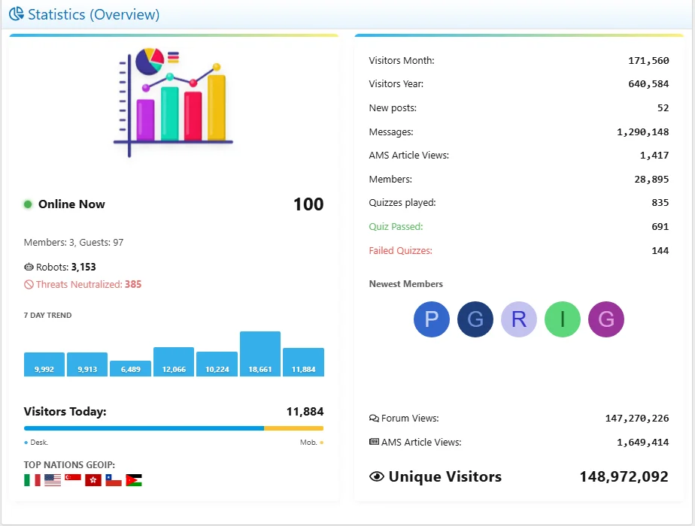Click the Forum Views speech bubble icon

[374, 419]
